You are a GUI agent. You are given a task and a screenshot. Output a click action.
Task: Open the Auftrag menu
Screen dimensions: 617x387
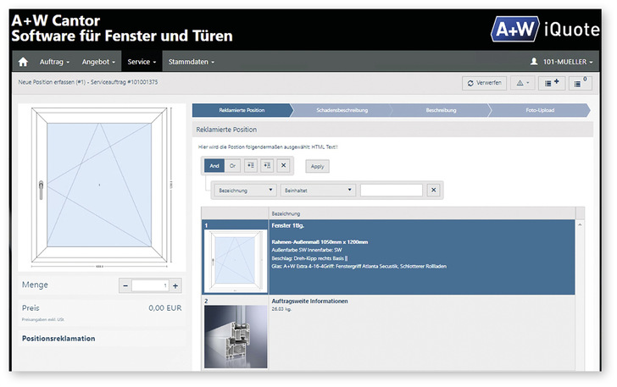coord(54,62)
